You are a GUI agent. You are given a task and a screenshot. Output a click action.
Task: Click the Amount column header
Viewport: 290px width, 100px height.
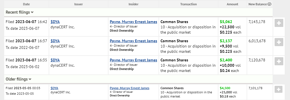232,4
